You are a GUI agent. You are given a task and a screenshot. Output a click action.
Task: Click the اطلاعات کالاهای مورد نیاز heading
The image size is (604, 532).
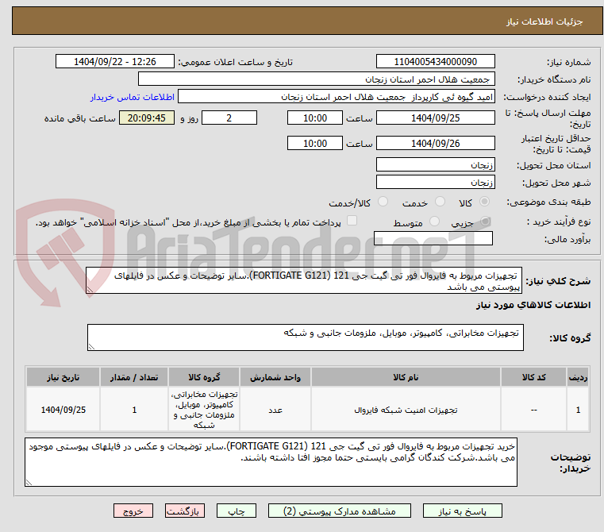(533, 305)
